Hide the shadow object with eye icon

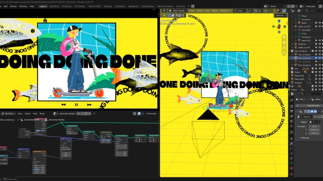[320, 83]
